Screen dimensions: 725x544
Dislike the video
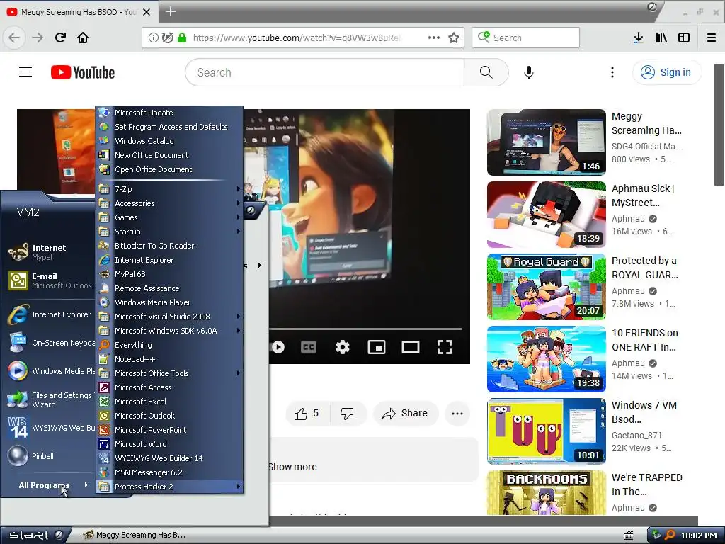[x=347, y=414]
